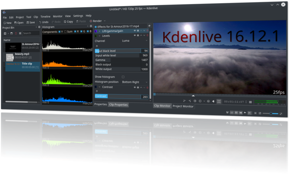The image size is (290, 179).
Task: Disable the R component checkbox in Histogram
Action: [75, 32]
